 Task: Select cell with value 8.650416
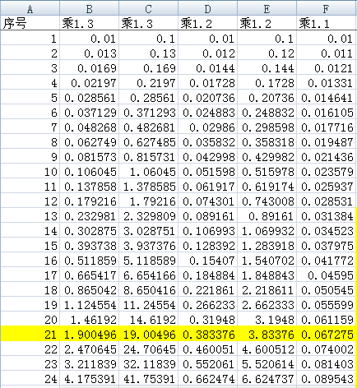[148, 290]
